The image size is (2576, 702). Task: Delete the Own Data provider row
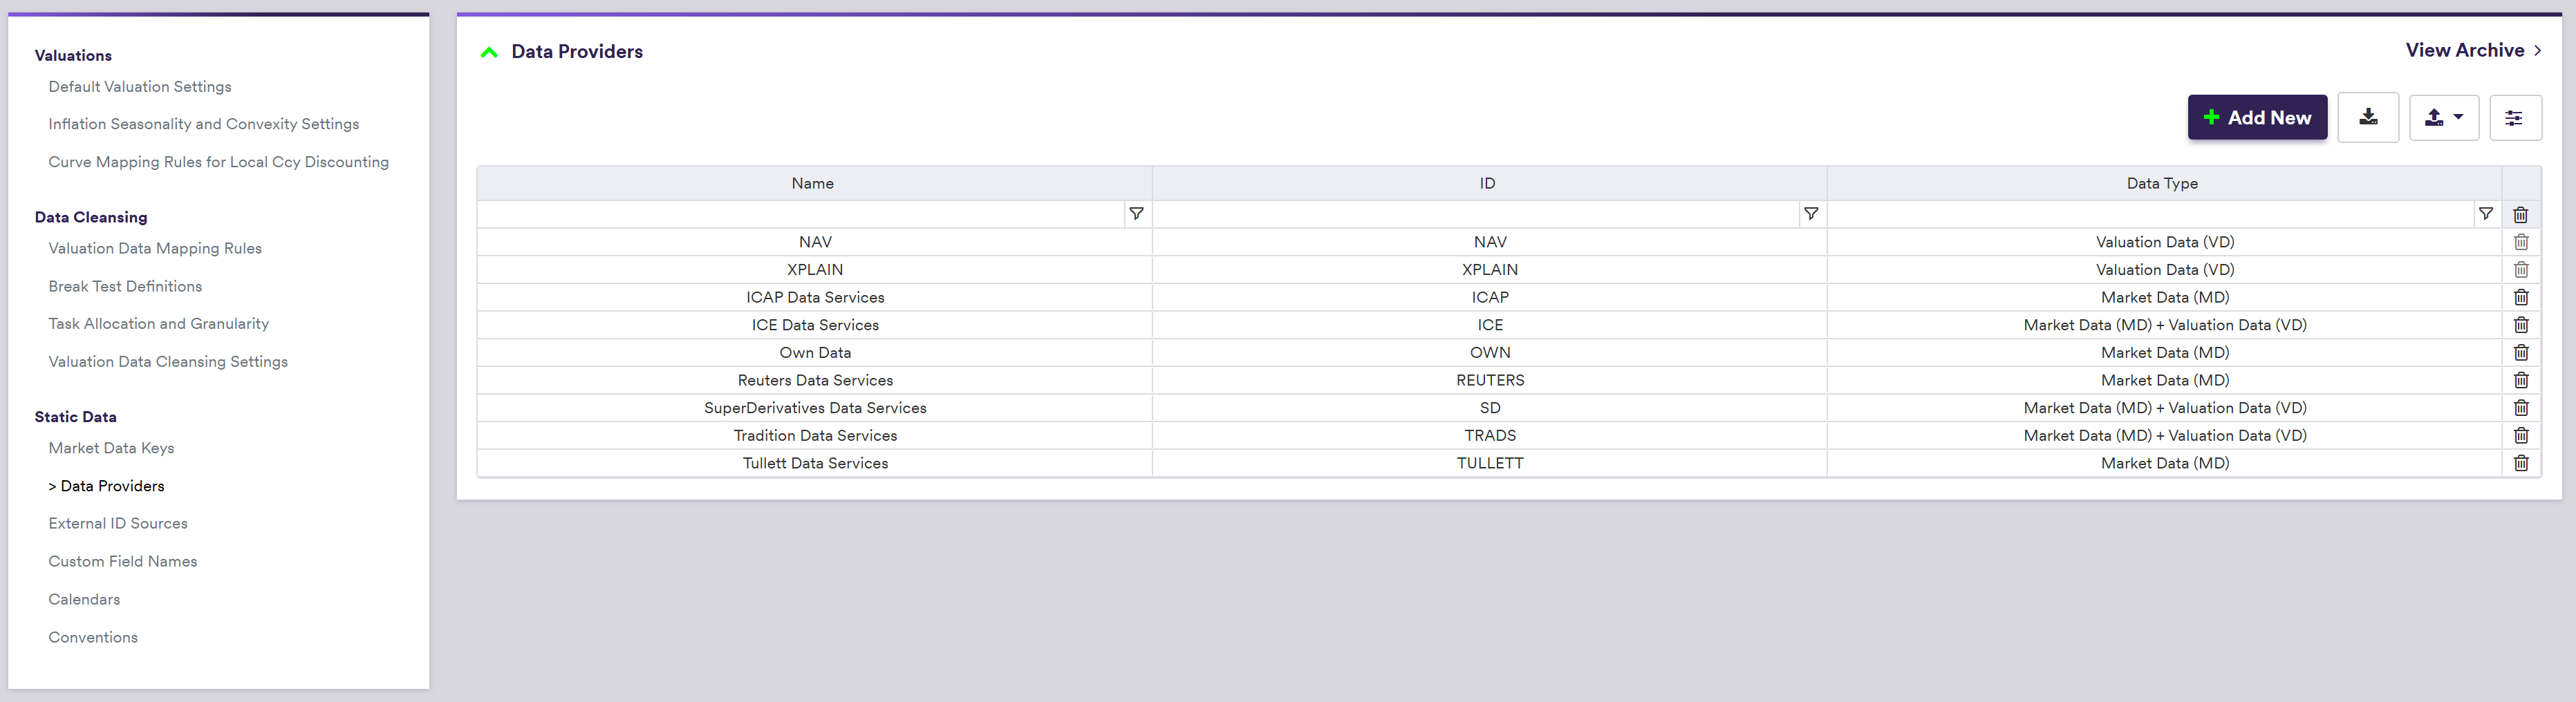coord(2520,353)
